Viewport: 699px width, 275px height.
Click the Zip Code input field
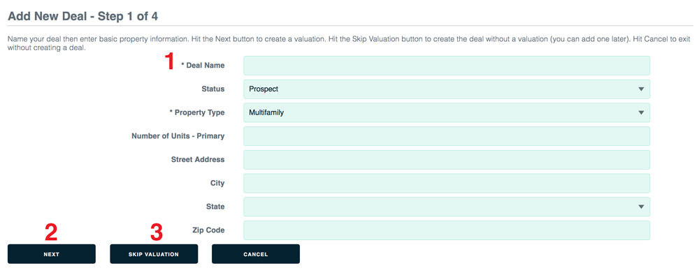(446, 230)
